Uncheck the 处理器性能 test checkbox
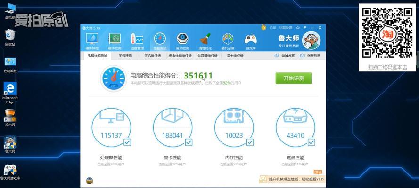419x188 pixels. pos(127,142)
